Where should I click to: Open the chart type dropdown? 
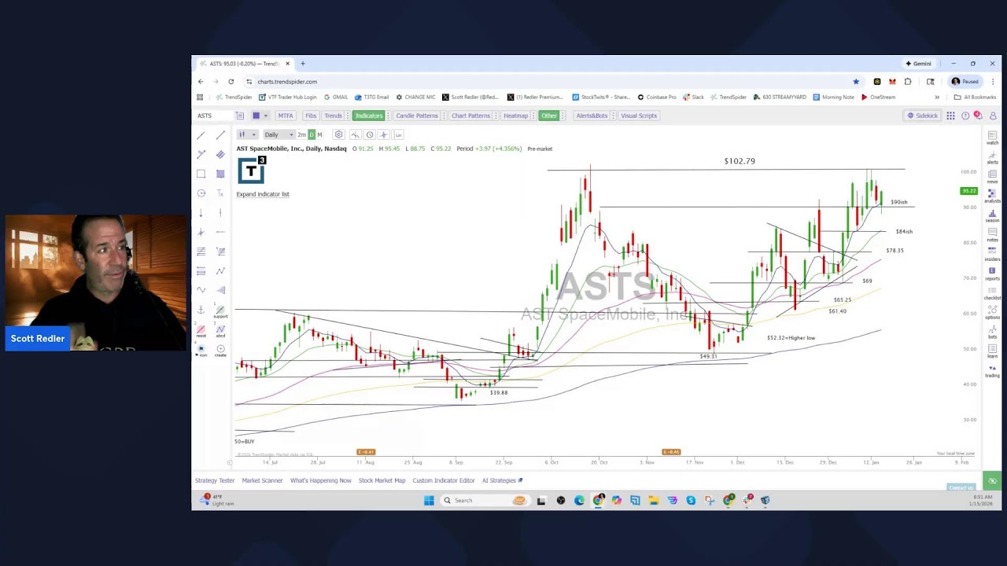(247, 134)
